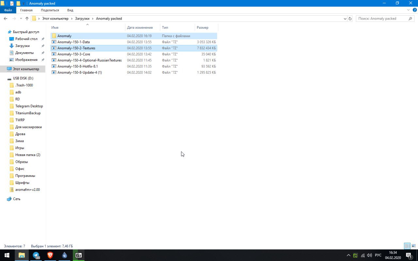Open the TitaniumBackup folder
This screenshot has height=261, width=418.
tap(28, 113)
